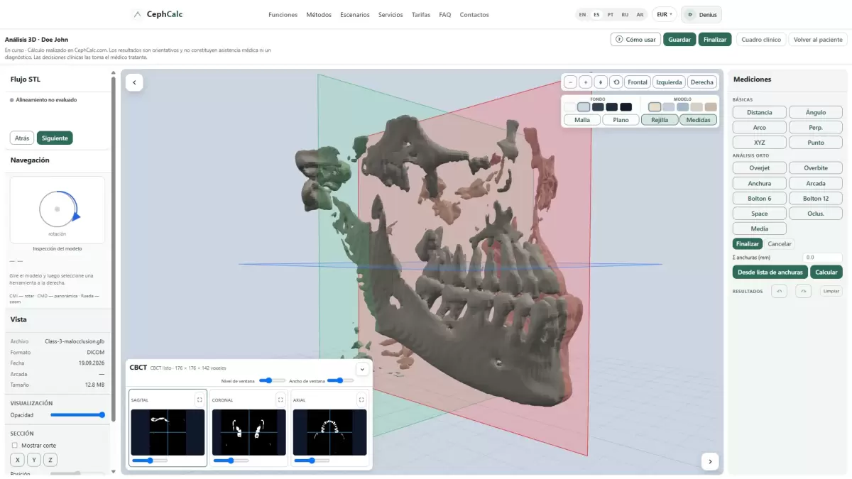Open Tarifas in top navigation
This screenshot has height=479, width=852.
(421, 15)
